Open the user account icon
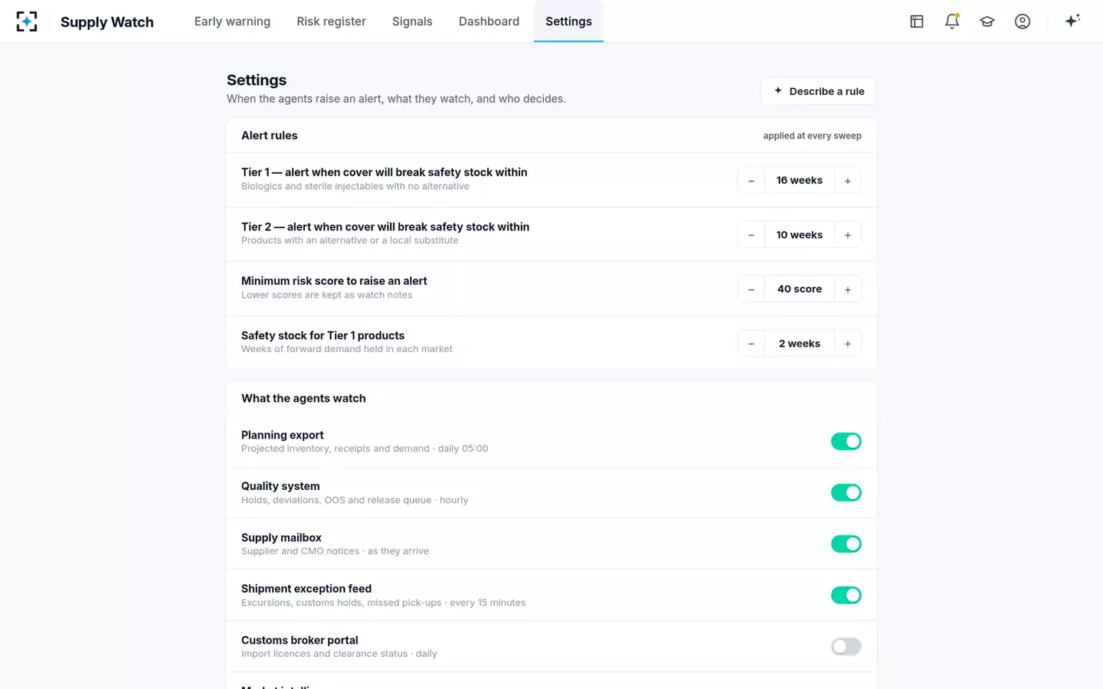1103x689 pixels. (1023, 21)
